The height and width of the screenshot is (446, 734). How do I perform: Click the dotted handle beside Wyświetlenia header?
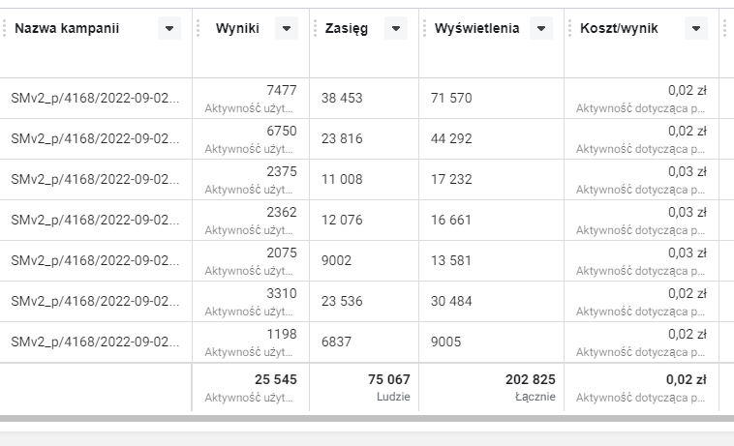[x=425, y=29]
